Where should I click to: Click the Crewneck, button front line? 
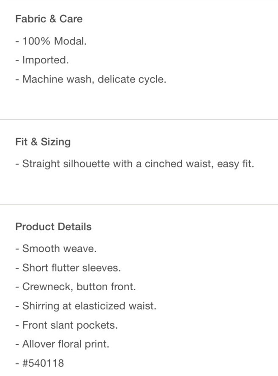(x=76, y=287)
